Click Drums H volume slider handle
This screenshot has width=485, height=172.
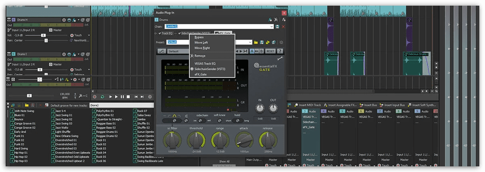pyautogui.click(x=43, y=35)
